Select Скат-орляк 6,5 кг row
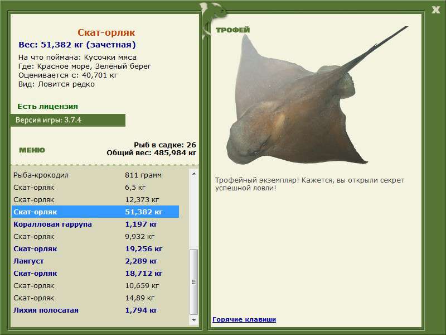Viewport: 446px width, 335px height. tap(95, 188)
